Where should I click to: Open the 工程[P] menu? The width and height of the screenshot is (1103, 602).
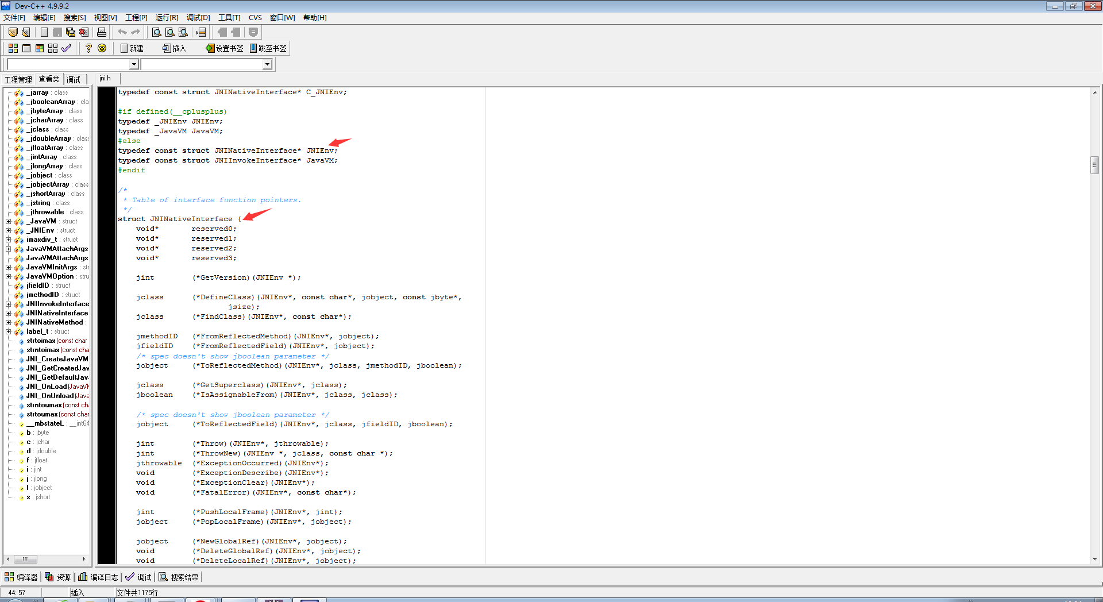136,18
